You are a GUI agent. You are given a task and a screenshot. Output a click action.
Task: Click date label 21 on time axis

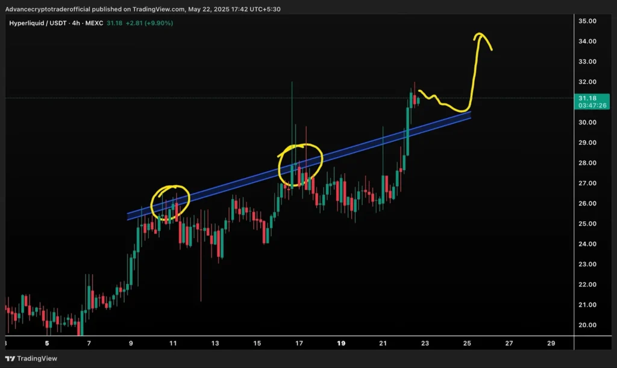pos(383,343)
